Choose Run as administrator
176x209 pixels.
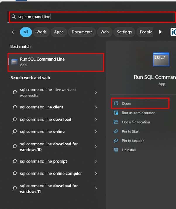tap(138, 113)
